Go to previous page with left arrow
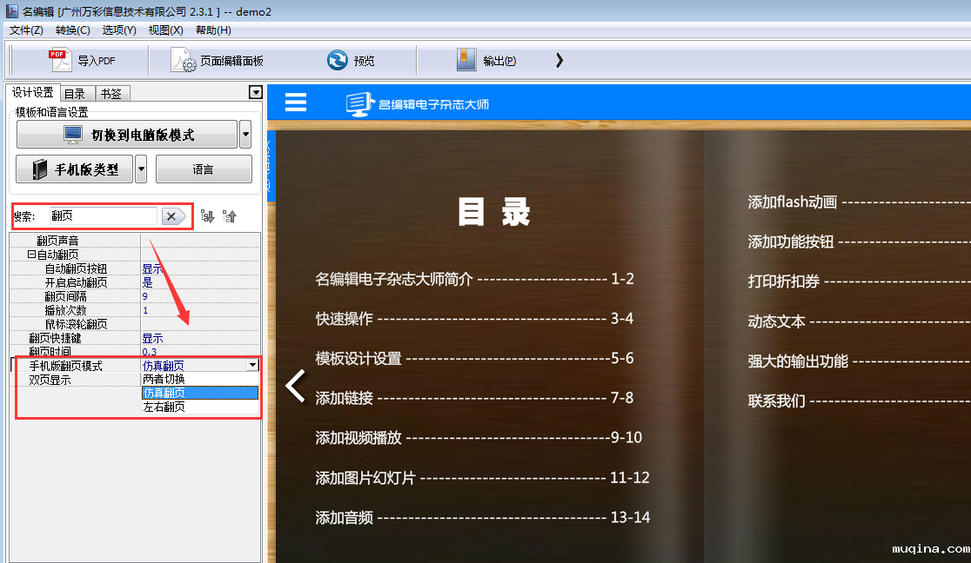The width and height of the screenshot is (971, 563). 296,386
